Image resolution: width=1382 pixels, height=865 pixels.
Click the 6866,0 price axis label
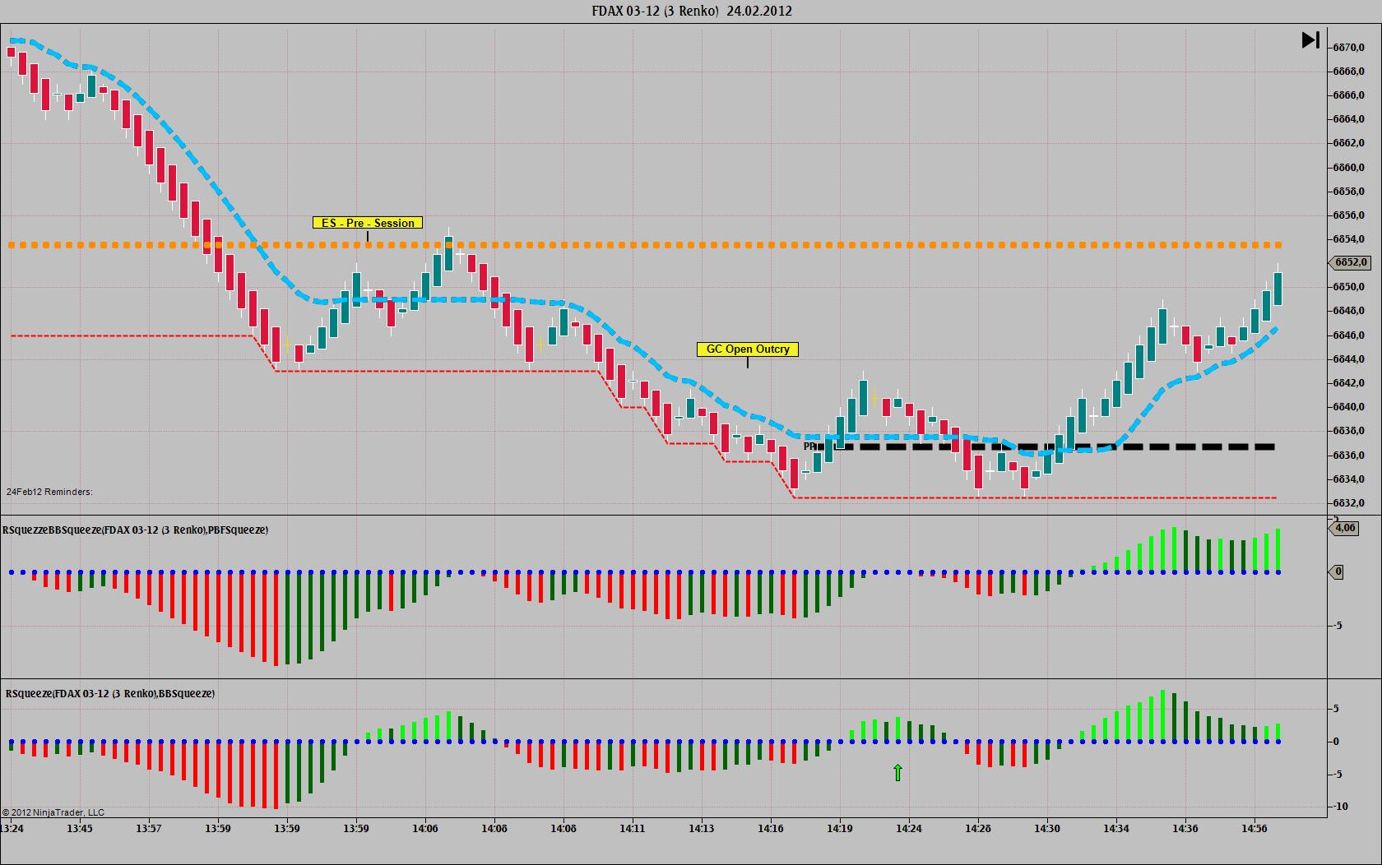(x=1348, y=95)
